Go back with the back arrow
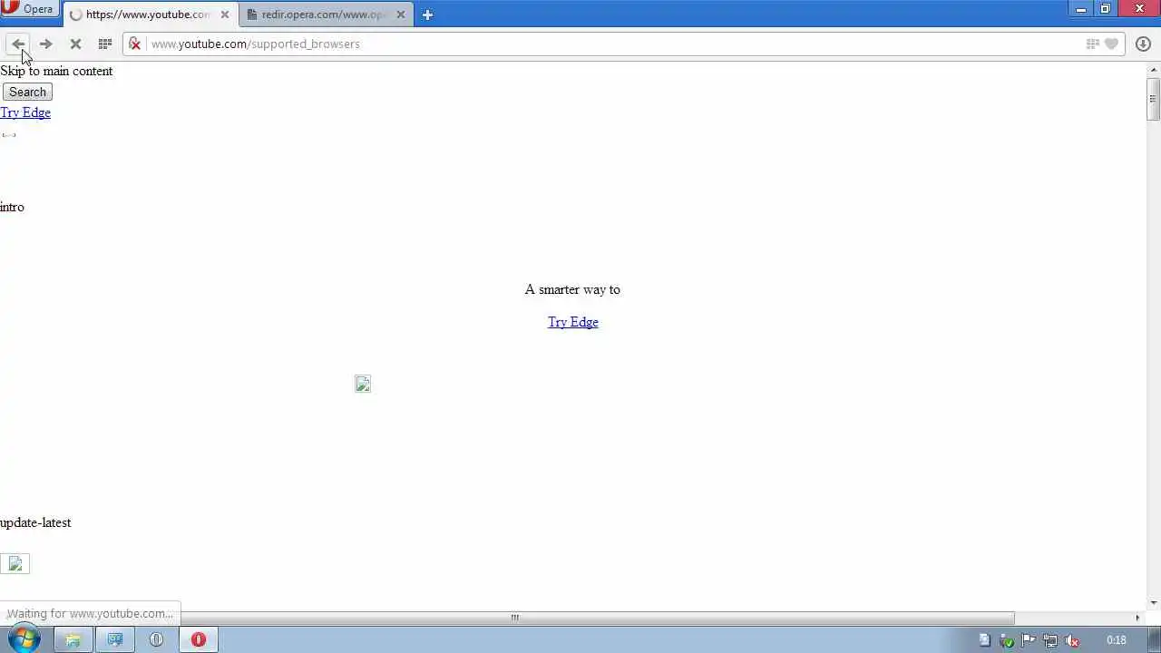Viewport: 1161px width, 653px height. 18,44
